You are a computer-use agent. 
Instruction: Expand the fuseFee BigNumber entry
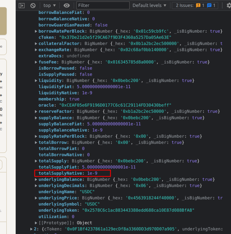tap(36, 62)
